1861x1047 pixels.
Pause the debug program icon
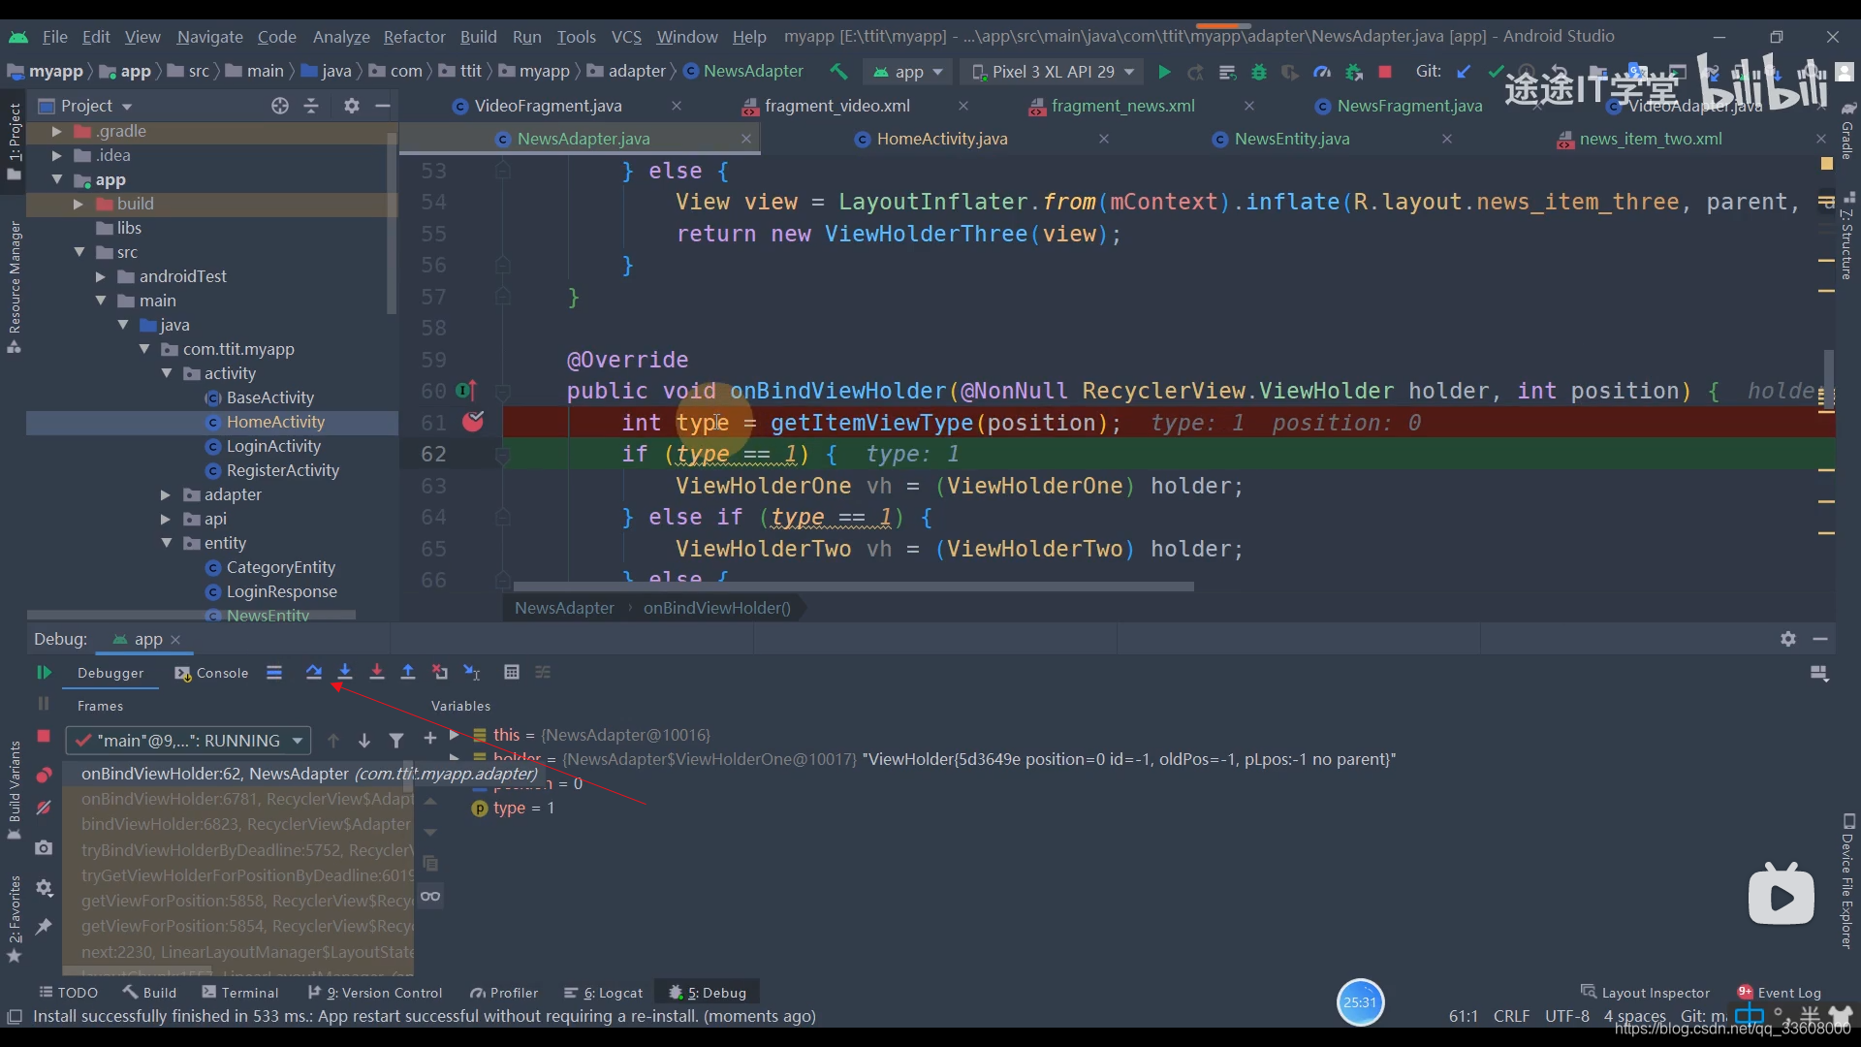click(x=44, y=704)
